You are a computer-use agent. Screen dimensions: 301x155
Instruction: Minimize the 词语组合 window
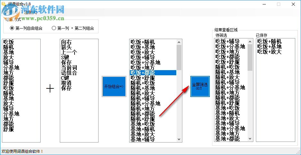click(264, 4)
